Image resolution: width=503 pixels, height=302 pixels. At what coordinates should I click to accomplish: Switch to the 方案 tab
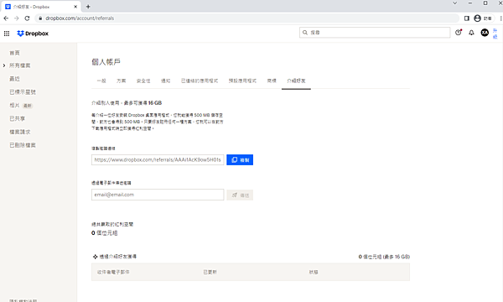(122, 81)
